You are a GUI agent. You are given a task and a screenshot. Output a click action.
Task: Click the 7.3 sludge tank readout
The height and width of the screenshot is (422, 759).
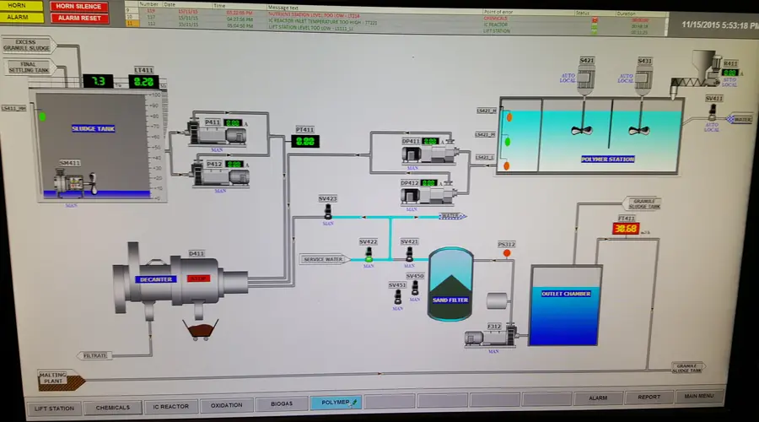(99, 81)
